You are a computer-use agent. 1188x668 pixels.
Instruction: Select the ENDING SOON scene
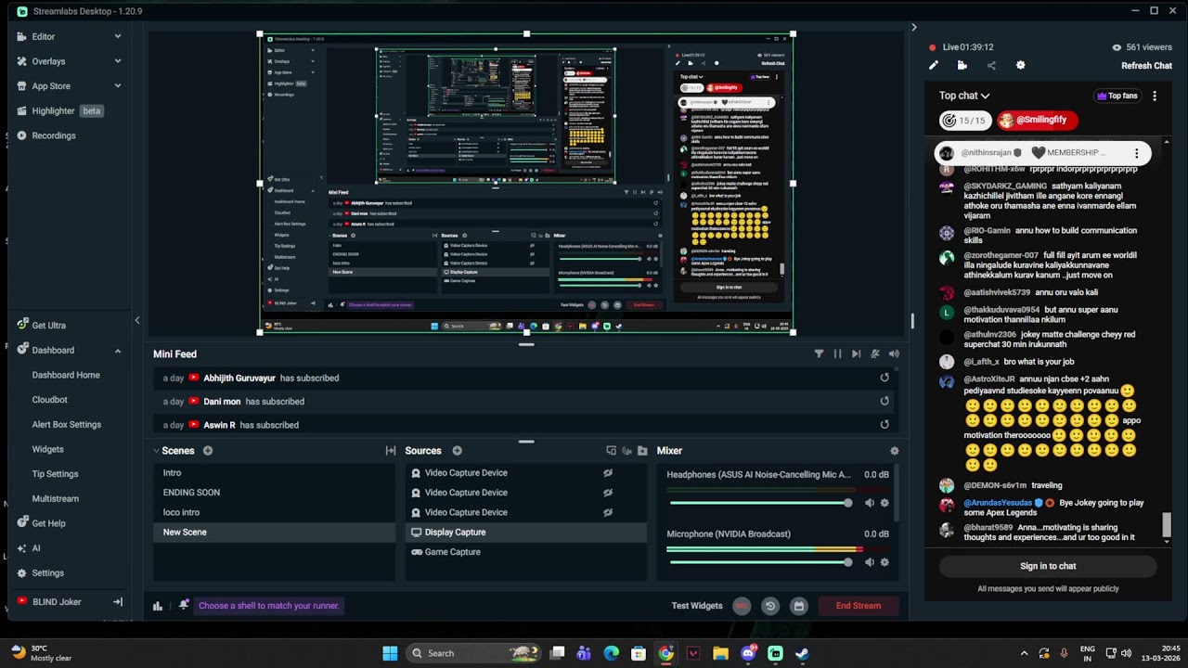coord(275,493)
